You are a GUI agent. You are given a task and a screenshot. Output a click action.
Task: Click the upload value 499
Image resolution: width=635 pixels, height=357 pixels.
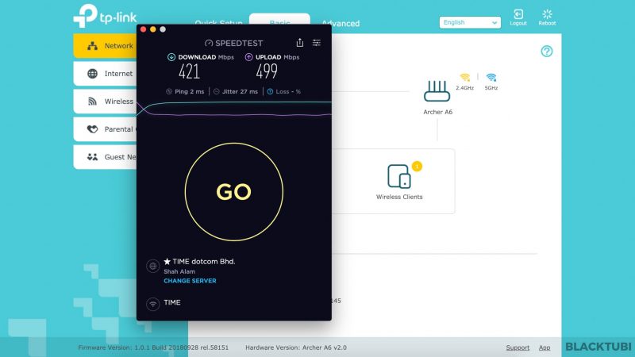click(x=267, y=71)
